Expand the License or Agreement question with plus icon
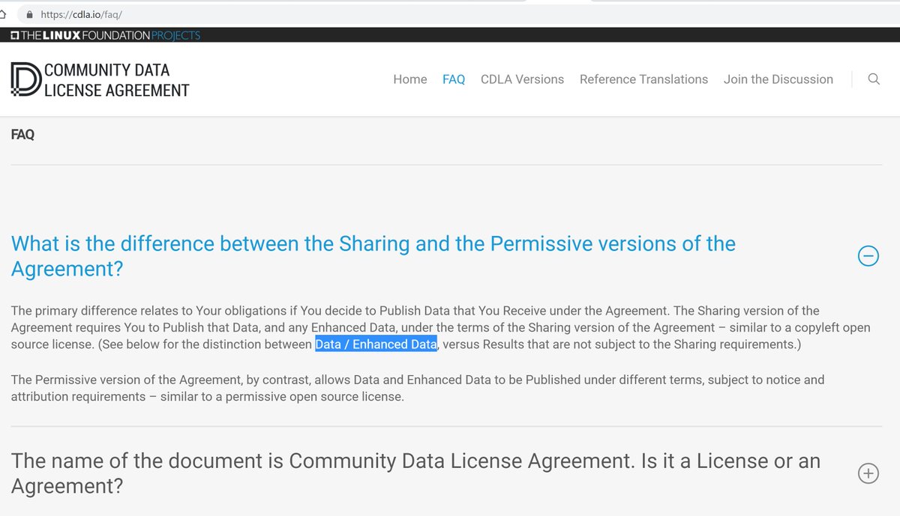 (868, 473)
